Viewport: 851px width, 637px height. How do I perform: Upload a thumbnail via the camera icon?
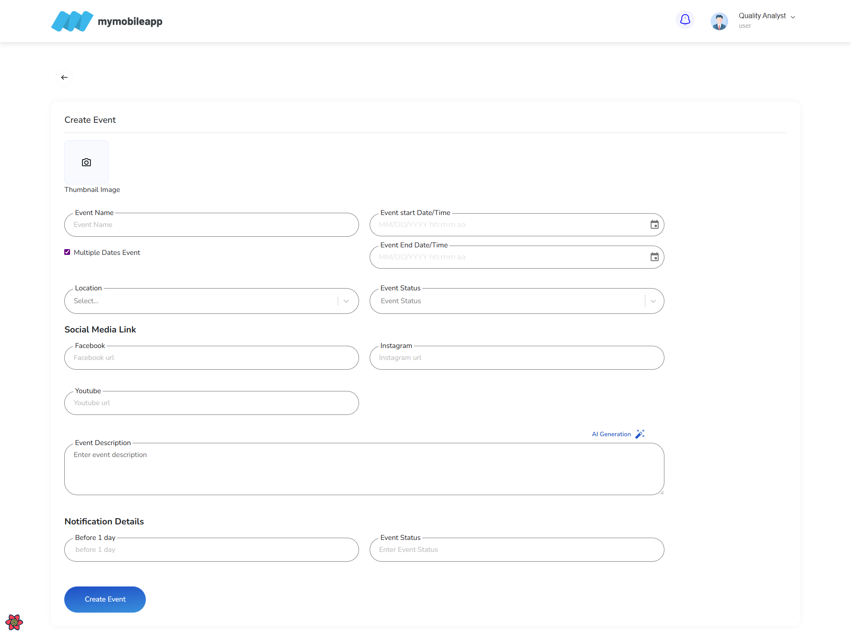(86, 162)
